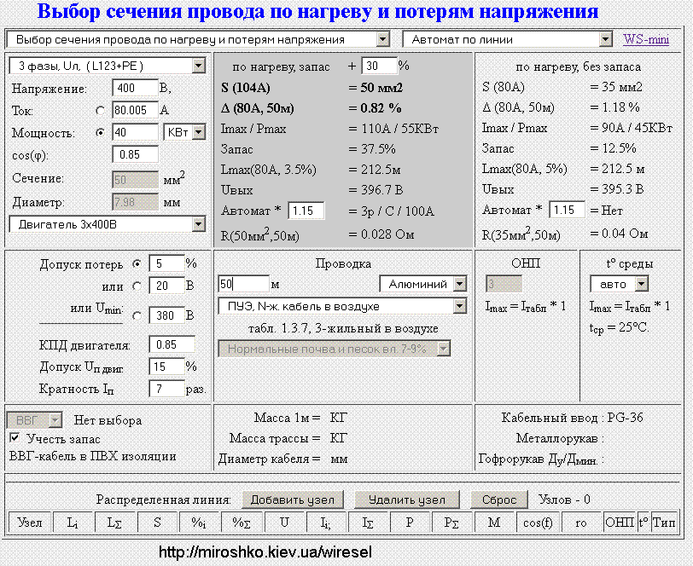Click the Напряжение voltage input field
The image size is (693, 566).
coord(135,89)
